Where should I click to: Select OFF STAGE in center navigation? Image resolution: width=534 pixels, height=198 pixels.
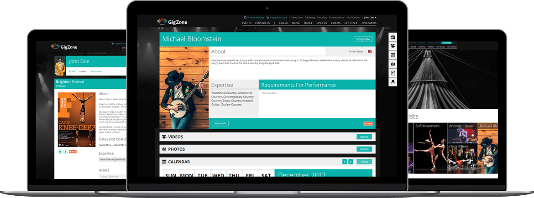(x=351, y=23)
